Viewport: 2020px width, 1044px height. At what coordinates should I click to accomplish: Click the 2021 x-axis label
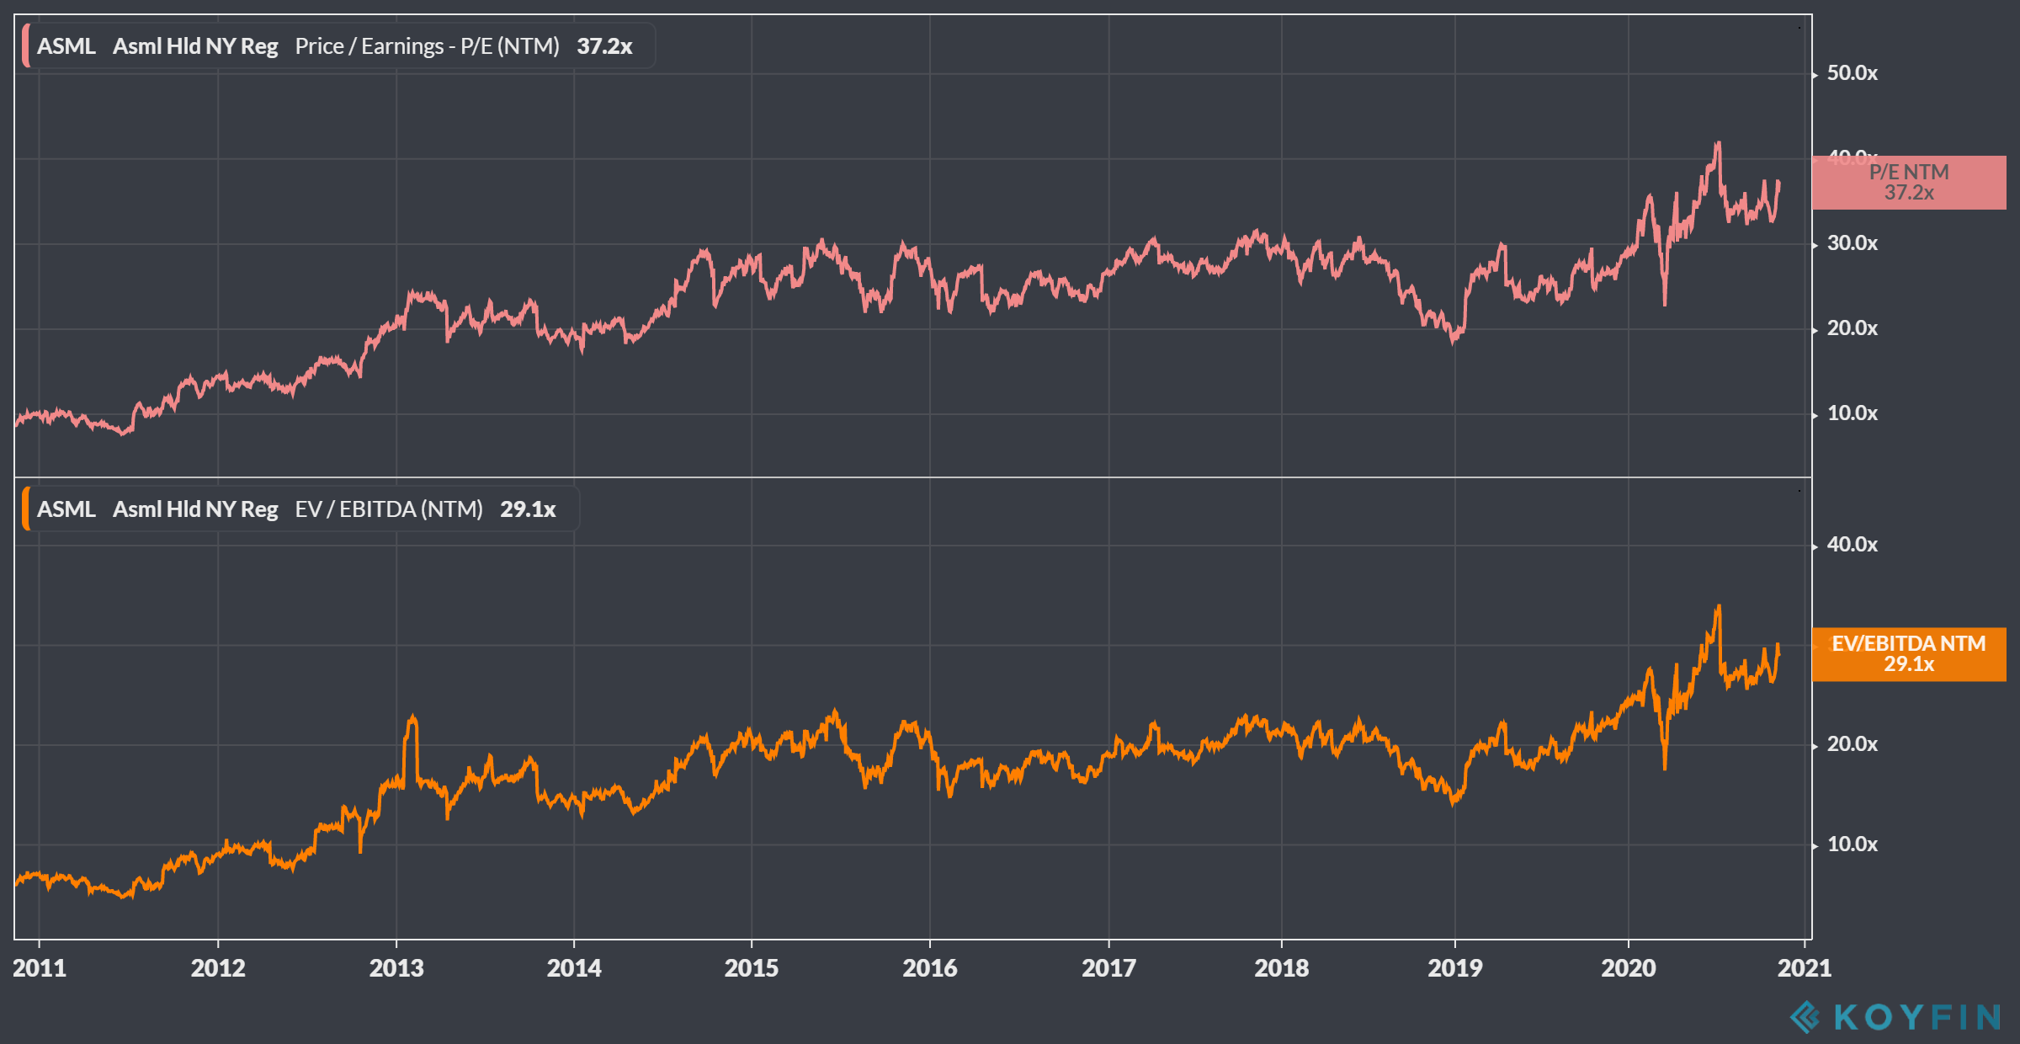(x=1805, y=968)
